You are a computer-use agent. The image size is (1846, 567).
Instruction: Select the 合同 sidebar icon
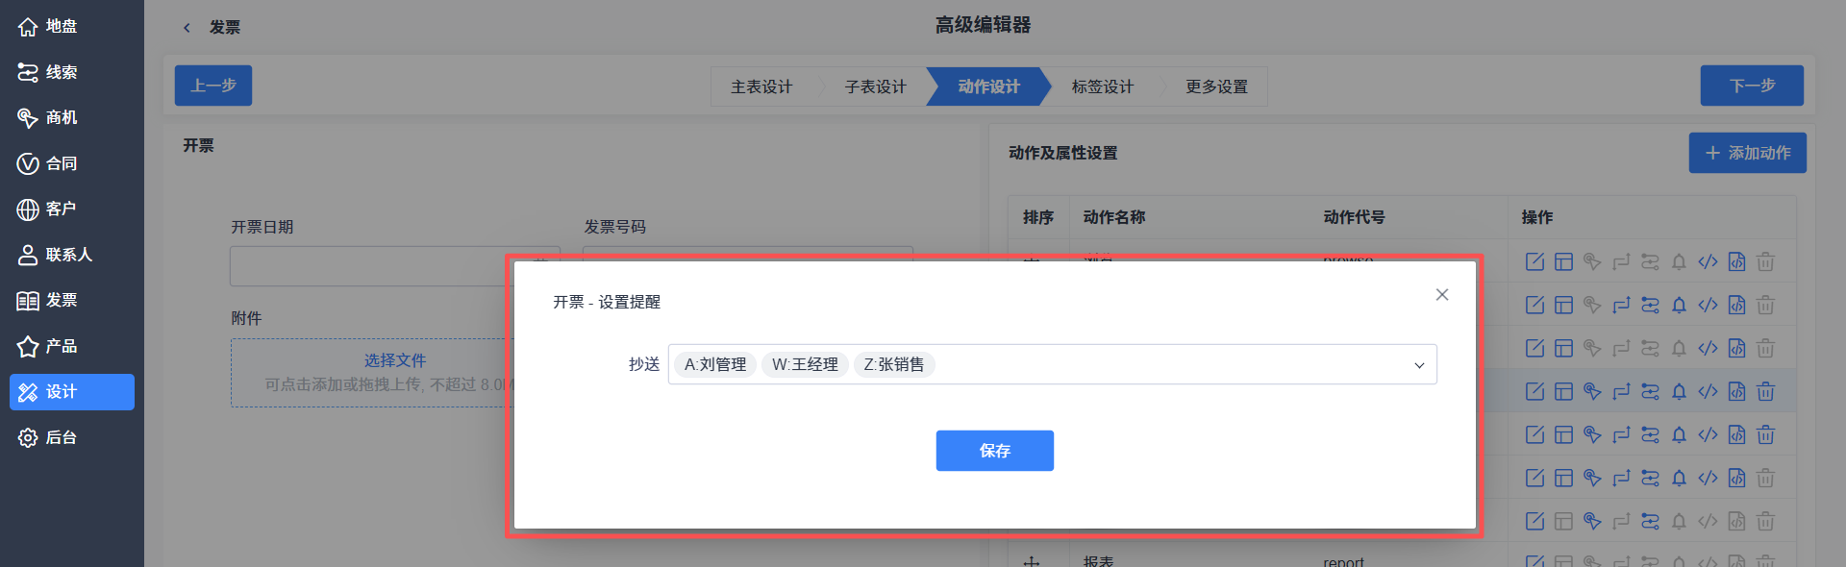click(x=28, y=163)
